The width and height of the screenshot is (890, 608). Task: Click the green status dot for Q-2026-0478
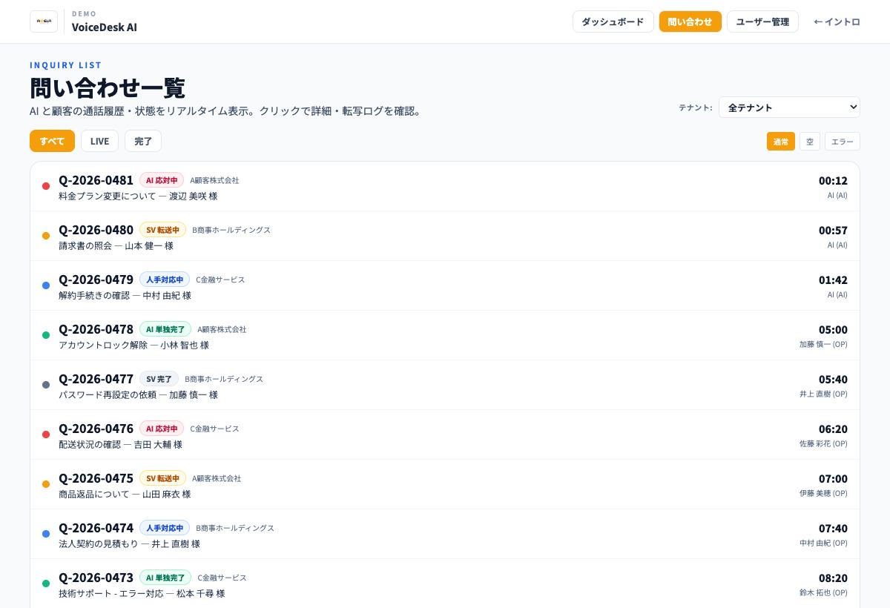pos(46,335)
